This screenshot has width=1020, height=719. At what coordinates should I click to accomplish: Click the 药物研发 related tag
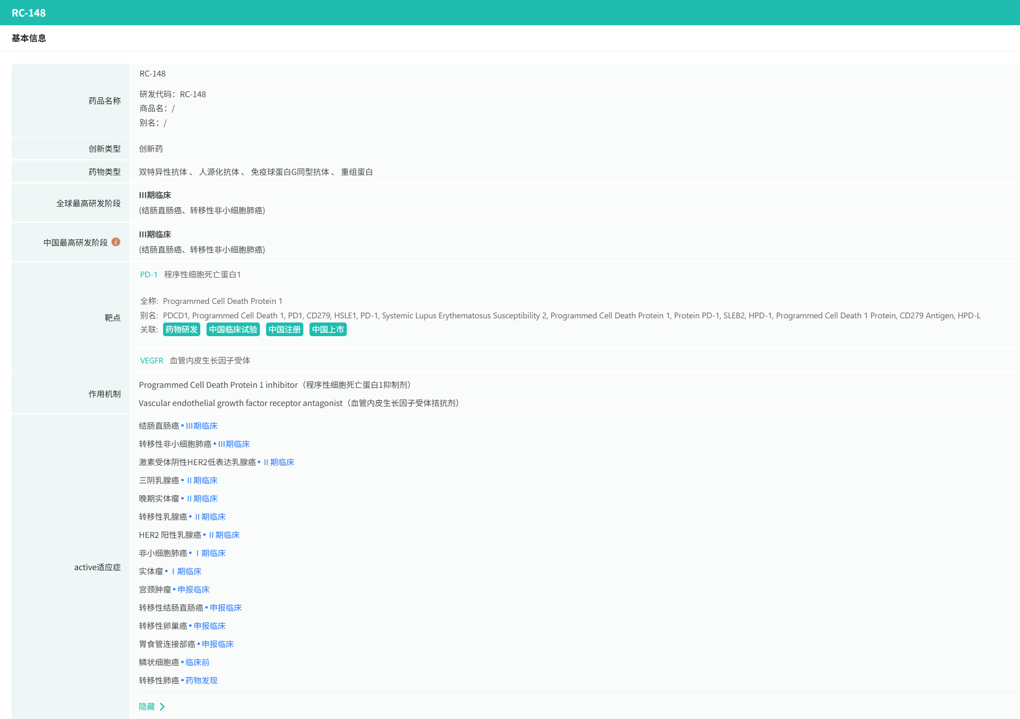[181, 330]
